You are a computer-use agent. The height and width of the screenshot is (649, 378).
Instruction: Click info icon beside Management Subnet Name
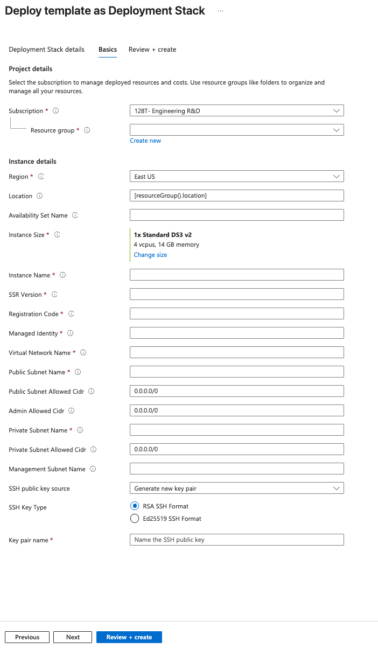click(93, 469)
